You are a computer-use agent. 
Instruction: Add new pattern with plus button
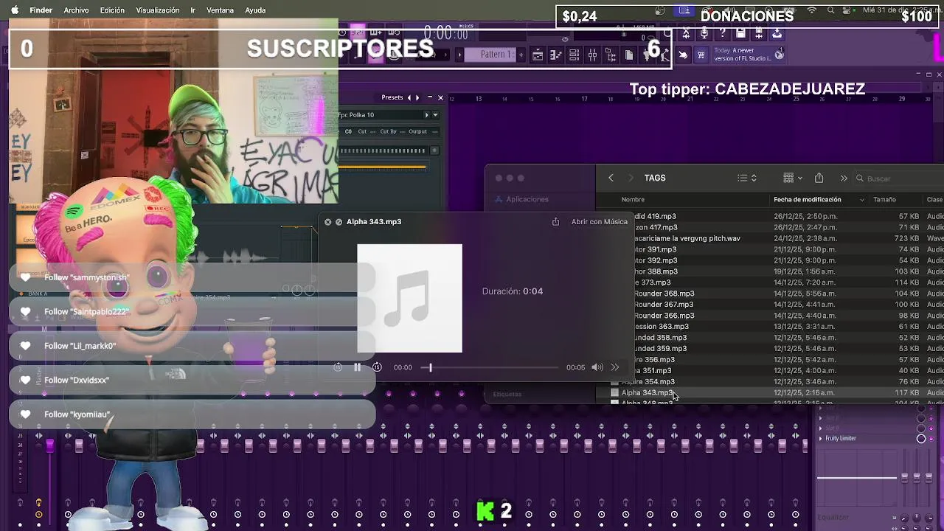[521, 55]
